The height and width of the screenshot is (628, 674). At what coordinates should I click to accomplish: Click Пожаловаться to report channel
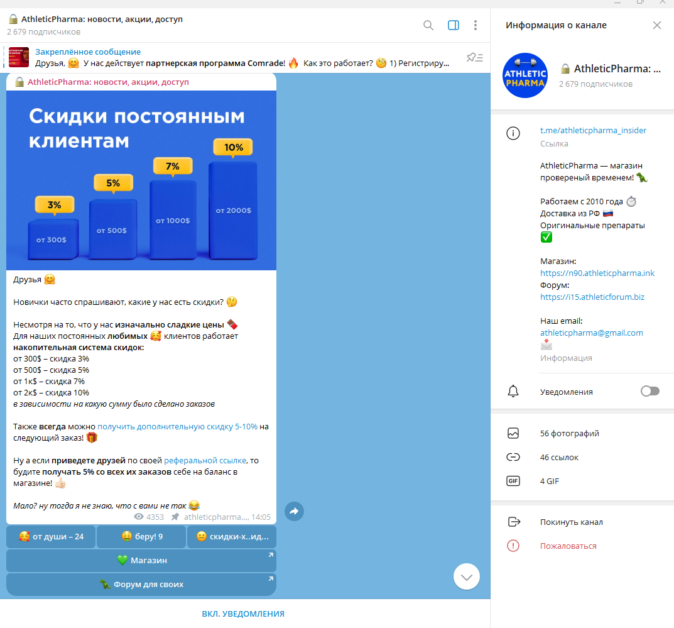568,546
